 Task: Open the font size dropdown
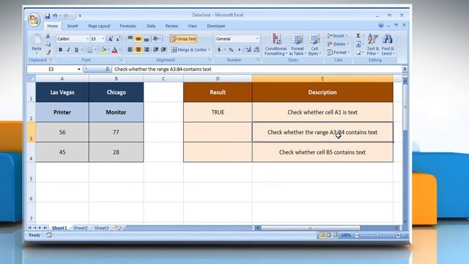103,39
